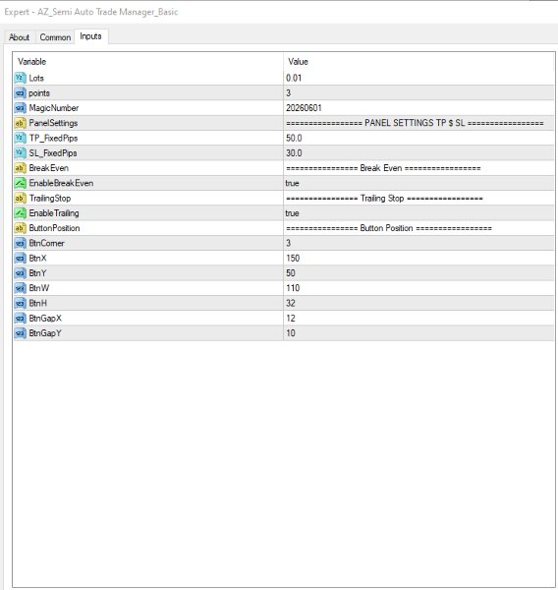Select the BtnGapY value 10
The height and width of the screenshot is (590, 558).
(291, 333)
